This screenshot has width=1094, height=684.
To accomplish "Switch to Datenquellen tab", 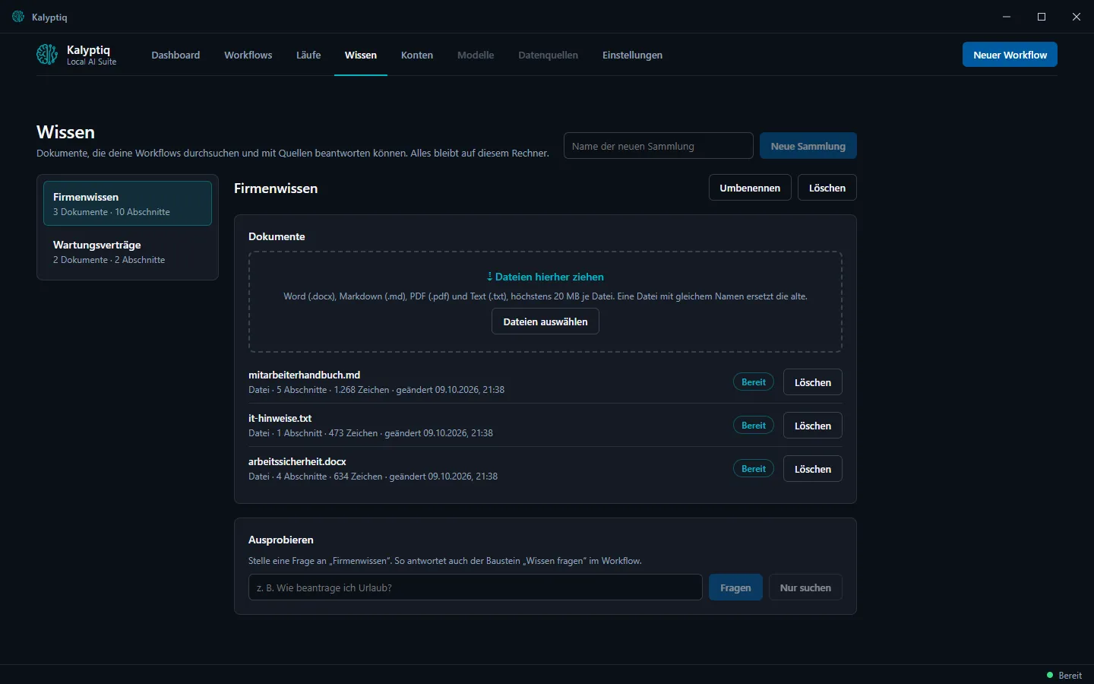I will coord(548,55).
